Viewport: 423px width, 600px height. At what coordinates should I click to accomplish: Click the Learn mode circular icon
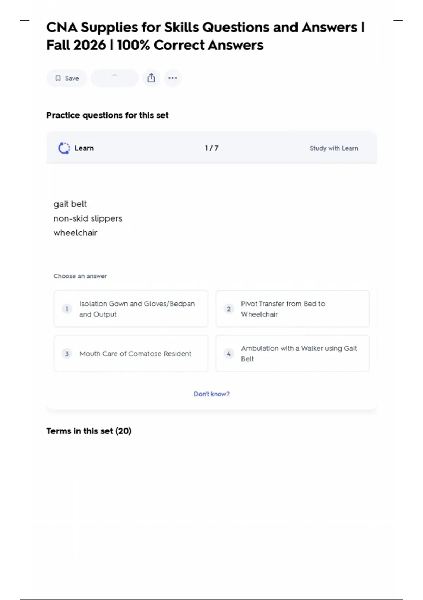64,148
